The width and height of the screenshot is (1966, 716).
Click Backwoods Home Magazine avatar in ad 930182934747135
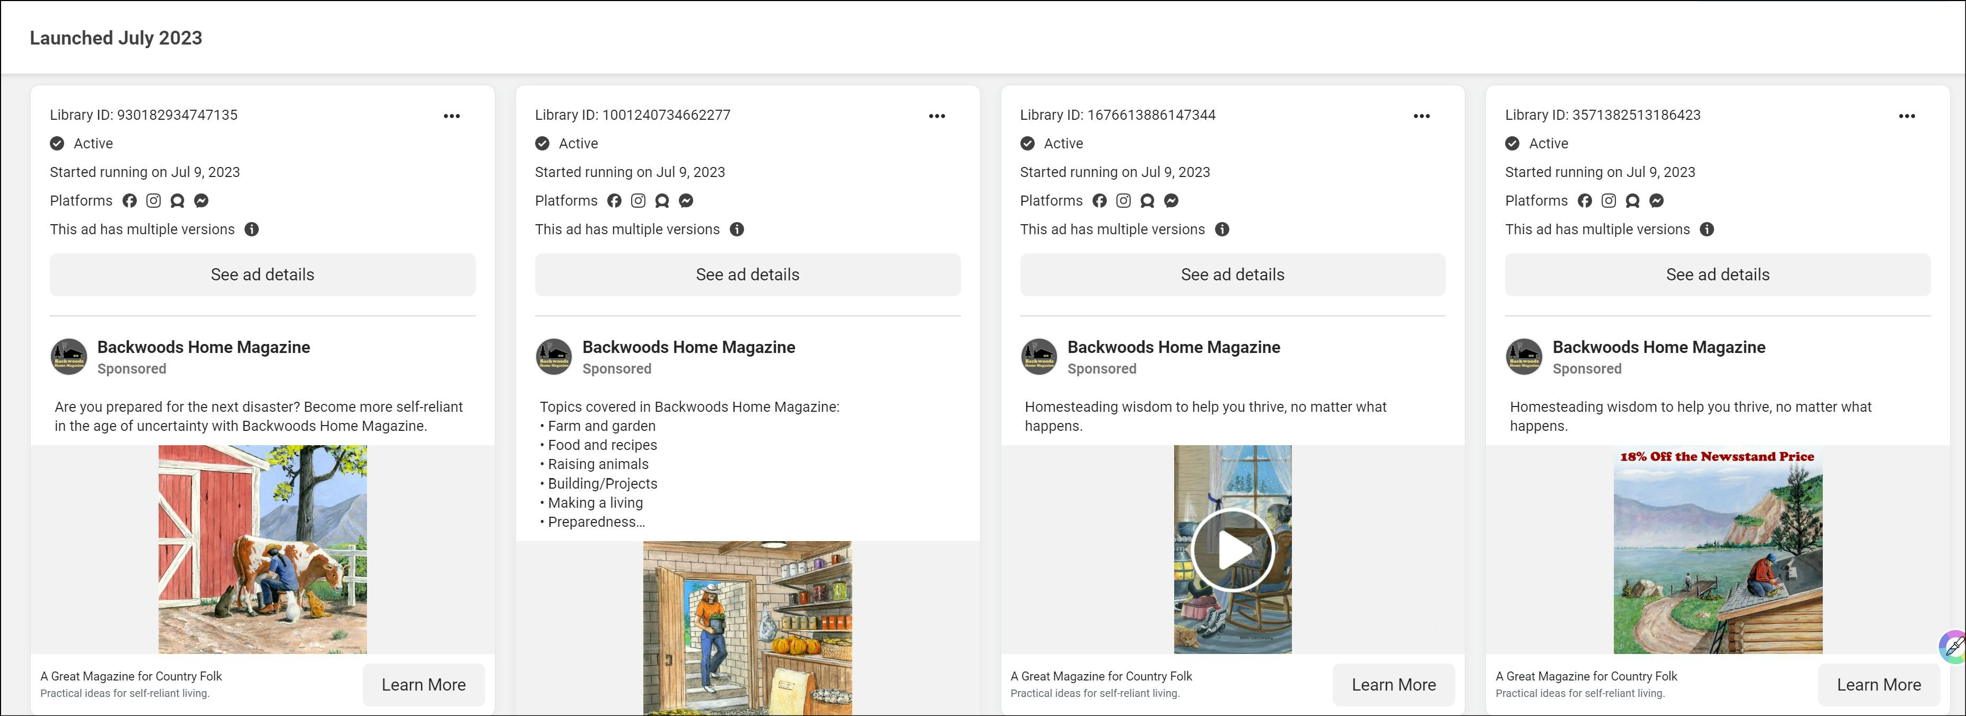[69, 357]
